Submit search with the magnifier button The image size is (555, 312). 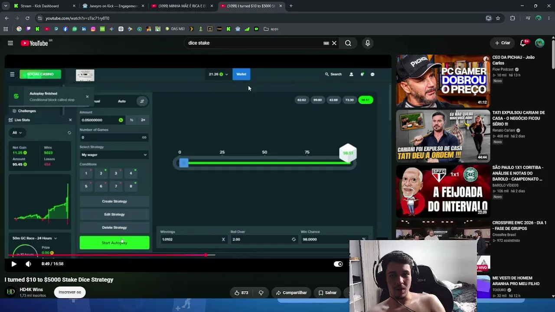pos(348,43)
